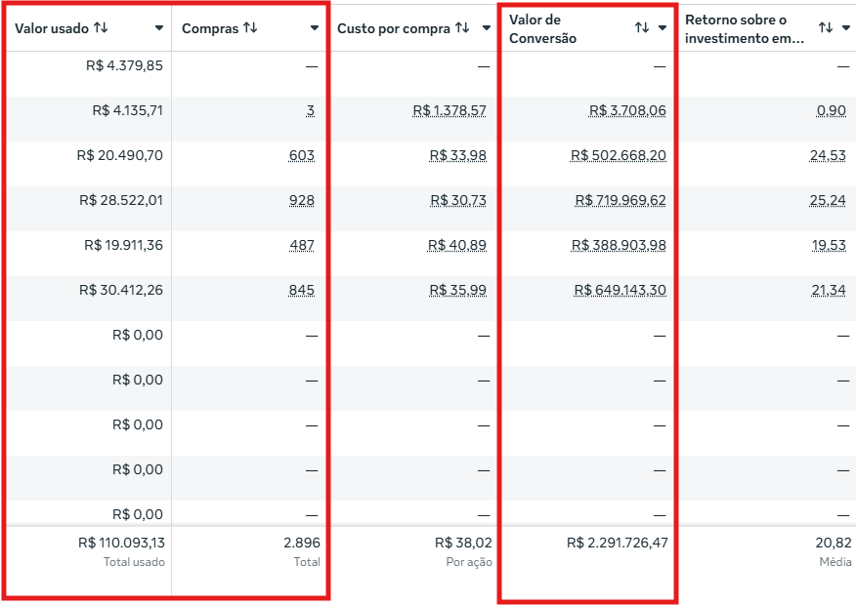856x605 pixels.
Task: Select the 0,90 ROAS value
Action: 832,110
